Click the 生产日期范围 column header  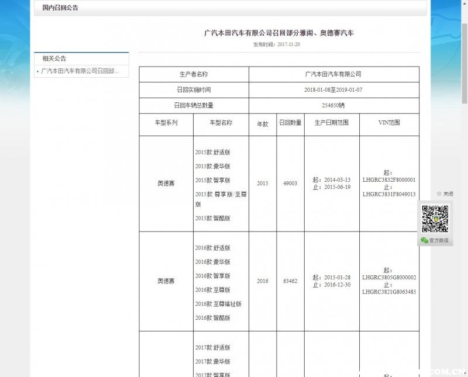pyautogui.click(x=331, y=123)
